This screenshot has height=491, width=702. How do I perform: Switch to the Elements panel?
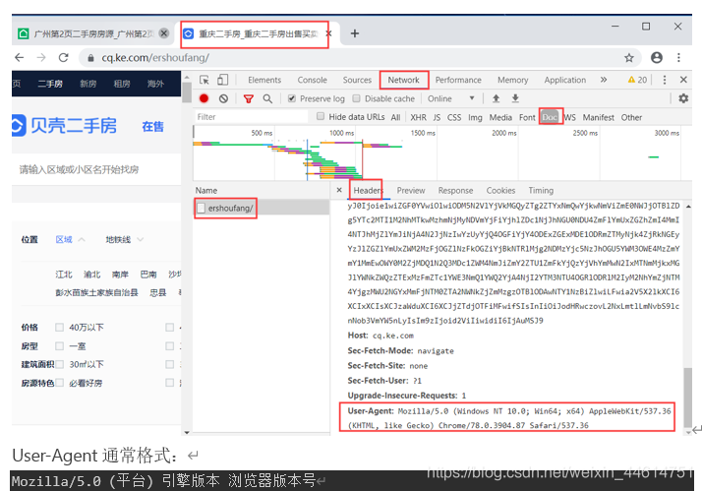(x=264, y=80)
